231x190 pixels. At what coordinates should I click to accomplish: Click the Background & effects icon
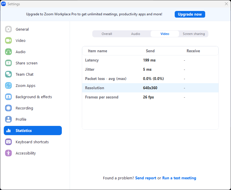pos(8,97)
